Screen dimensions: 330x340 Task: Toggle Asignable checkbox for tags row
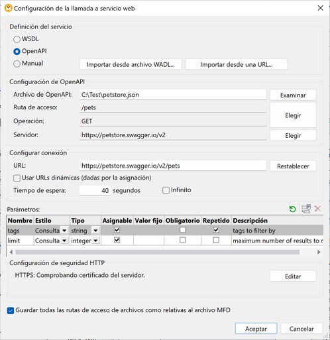coord(117,230)
